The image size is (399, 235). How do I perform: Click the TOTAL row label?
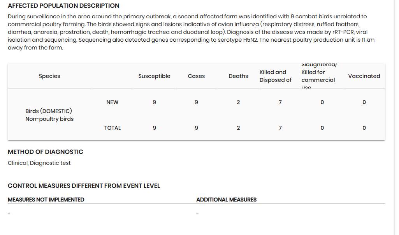(x=112, y=128)
